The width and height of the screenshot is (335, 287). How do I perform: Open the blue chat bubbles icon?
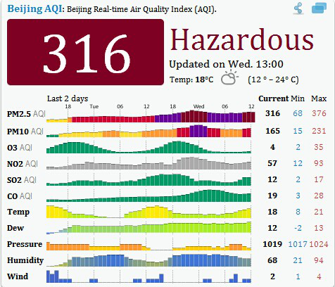(319, 8)
